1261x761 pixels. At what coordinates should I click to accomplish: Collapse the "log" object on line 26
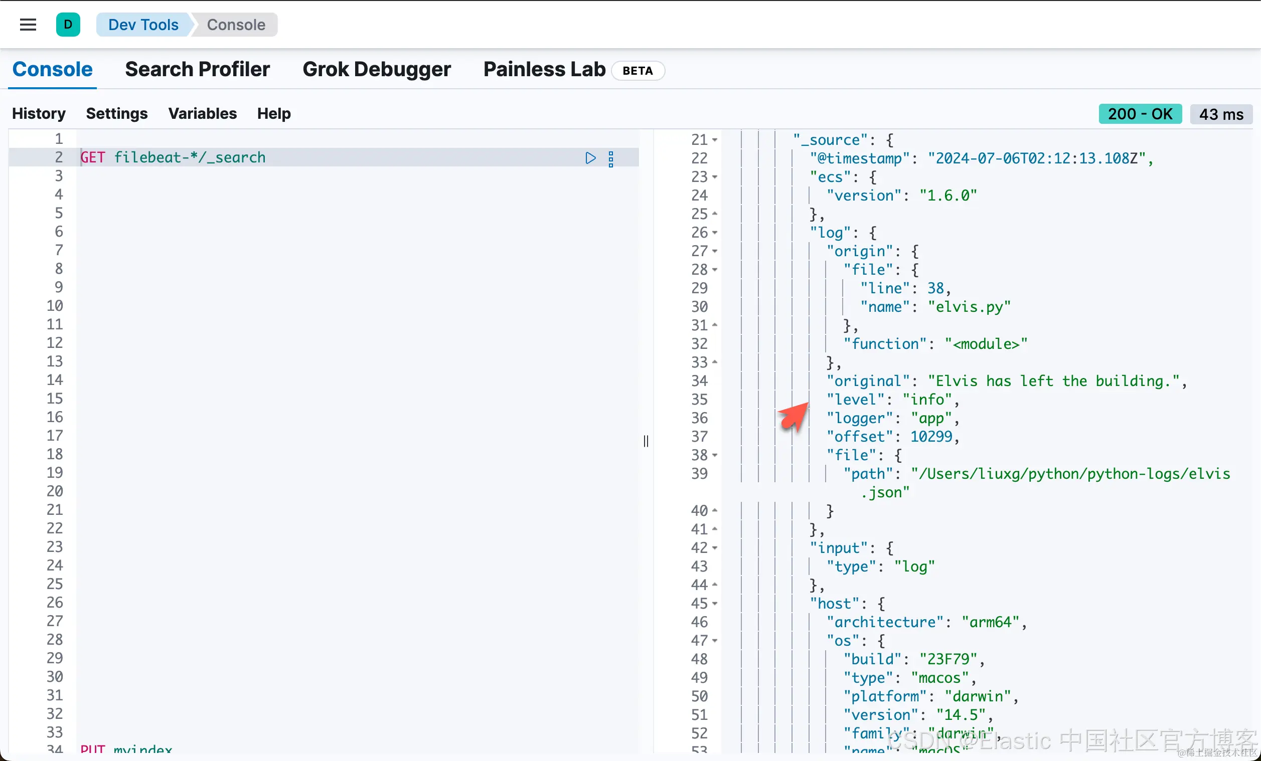(x=715, y=233)
